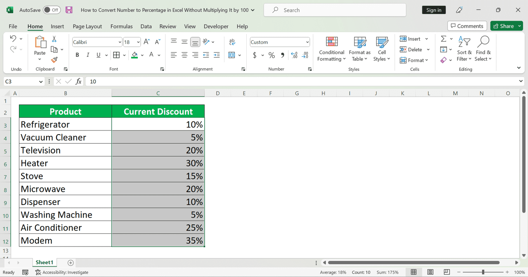
Task: Apply Comma Style number format
Action: (283, 55)
